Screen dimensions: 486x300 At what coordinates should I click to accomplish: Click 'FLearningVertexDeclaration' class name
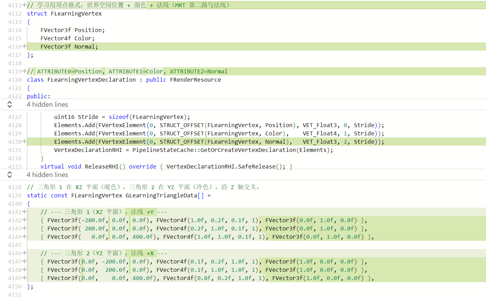[x=92, y=80]
